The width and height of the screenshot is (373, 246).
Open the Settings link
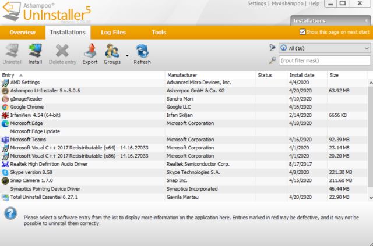(x=256, y=3)
